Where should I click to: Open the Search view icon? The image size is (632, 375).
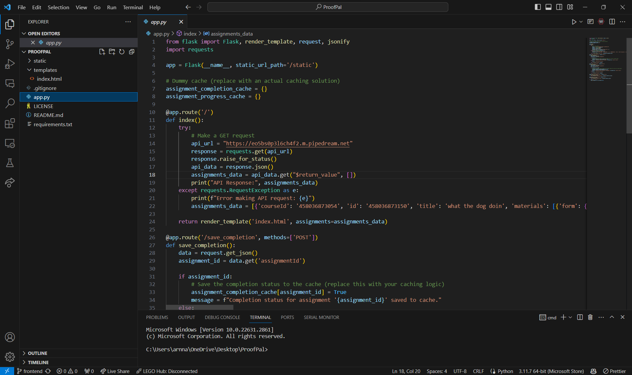10,103
